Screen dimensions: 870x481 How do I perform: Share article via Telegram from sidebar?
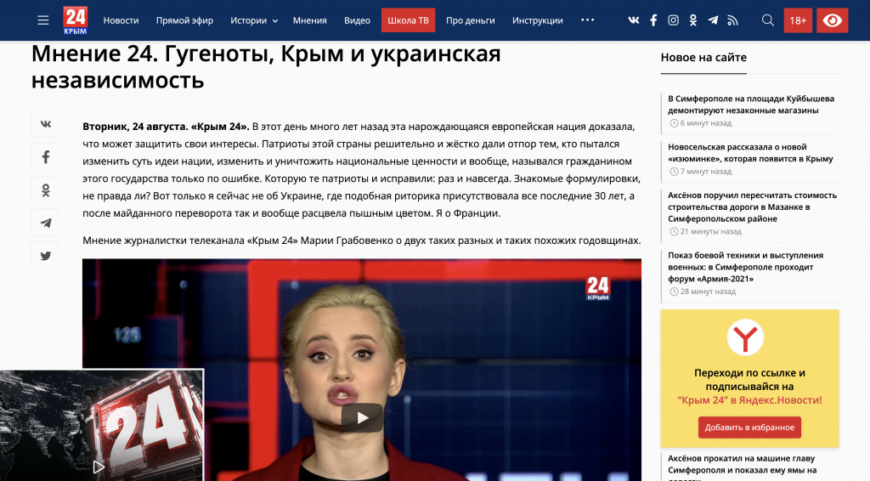click(x=46, y=223)
